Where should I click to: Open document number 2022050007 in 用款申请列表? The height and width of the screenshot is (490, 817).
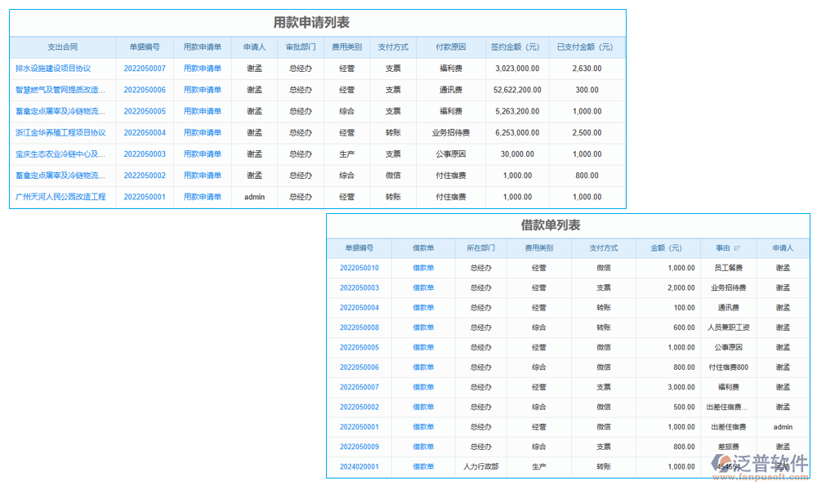pyautogui.click(x=145, y=69)
